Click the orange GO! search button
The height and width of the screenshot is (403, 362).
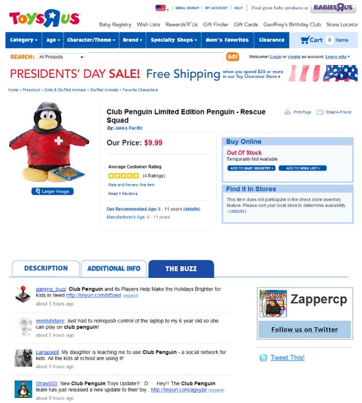pyautogui.click(x=232, y=57)
